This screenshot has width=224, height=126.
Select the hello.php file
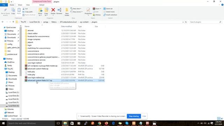tap(31, 72)
